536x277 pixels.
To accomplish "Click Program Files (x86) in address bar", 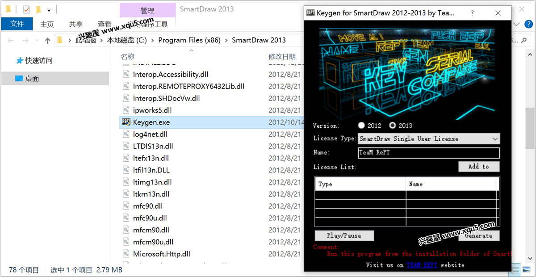I will click(x=189, y=40).
